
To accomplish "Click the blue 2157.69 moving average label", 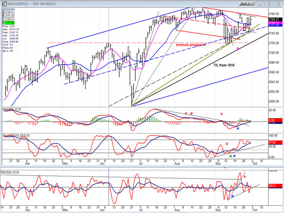I will [x=275, y=25].
